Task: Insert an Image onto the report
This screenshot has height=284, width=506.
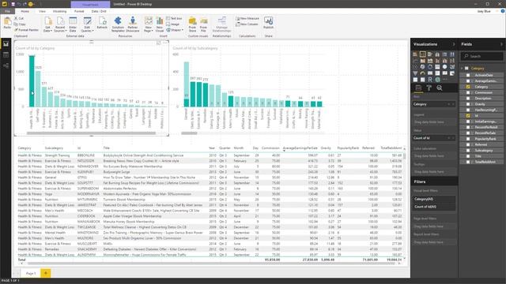Action: (173, 24)
